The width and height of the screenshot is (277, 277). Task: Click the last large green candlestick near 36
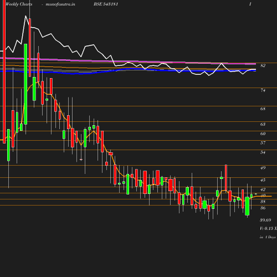click(x=247, y=206)
